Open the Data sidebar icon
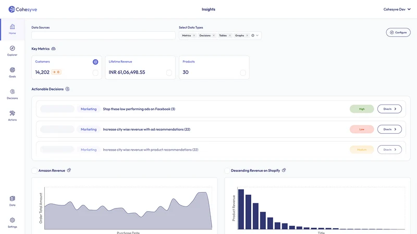This screenshot has width=417, height=234. coord(12,199)
